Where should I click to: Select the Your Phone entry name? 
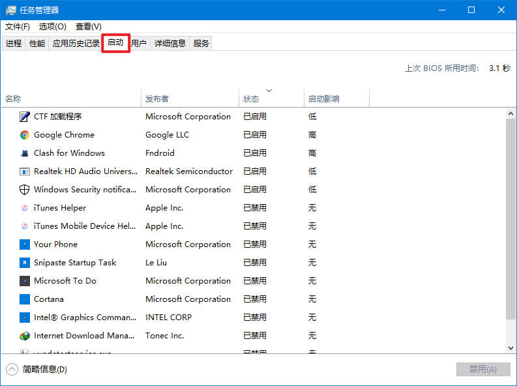[x=55, y=245]
